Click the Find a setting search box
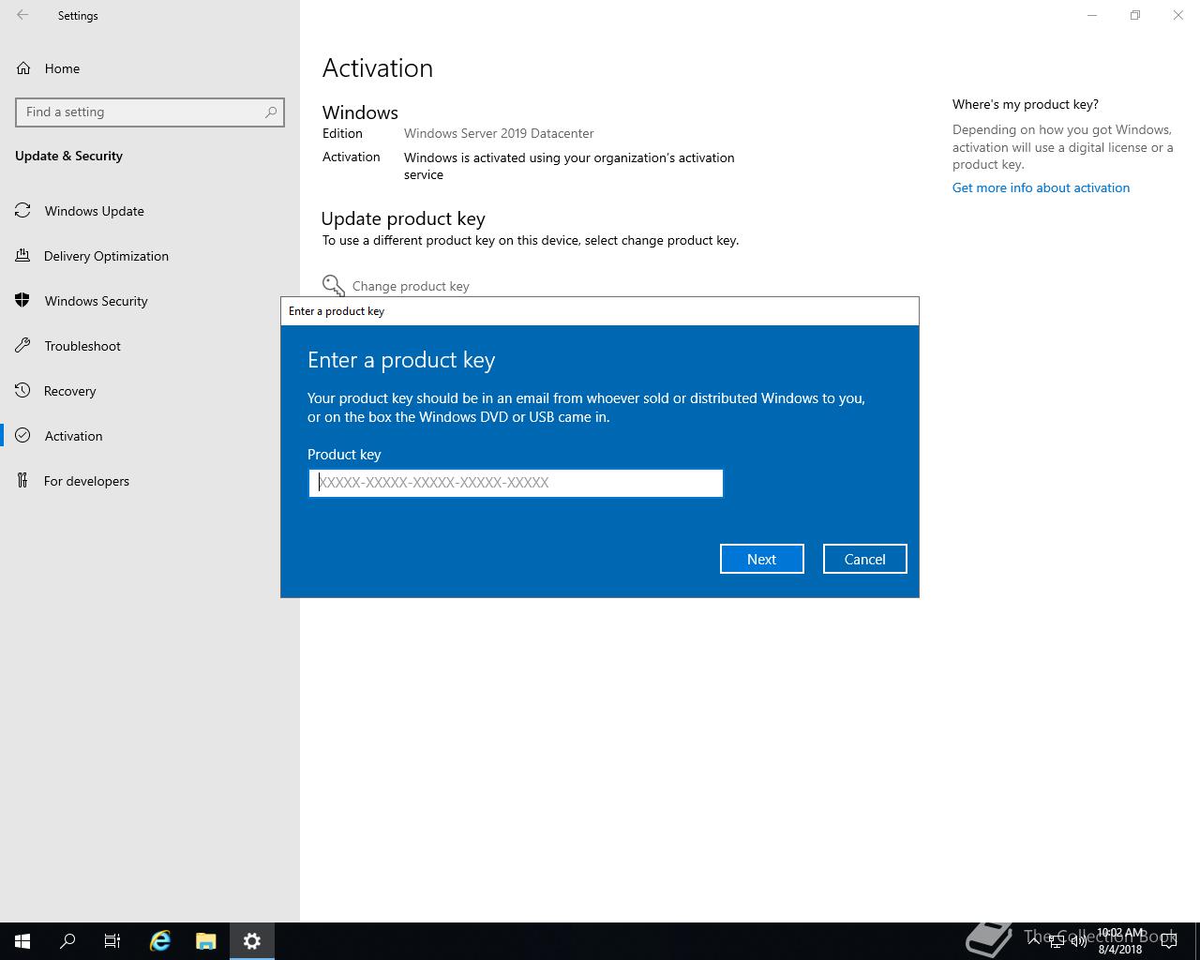Image resolution: width=1200 pixels, height=960 pixels. click(150, 112)
